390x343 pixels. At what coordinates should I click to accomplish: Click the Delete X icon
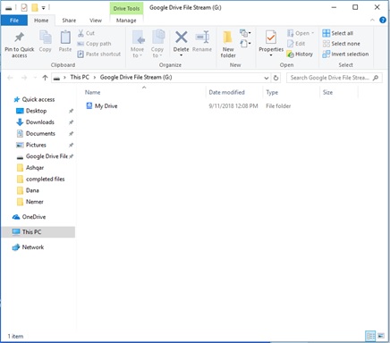(181, 38)
